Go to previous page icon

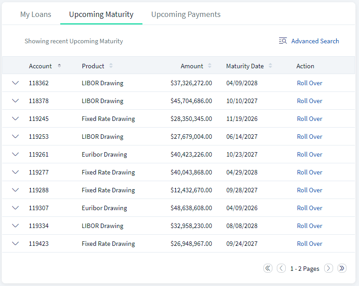pyautogui.click(x=281, y=268)
